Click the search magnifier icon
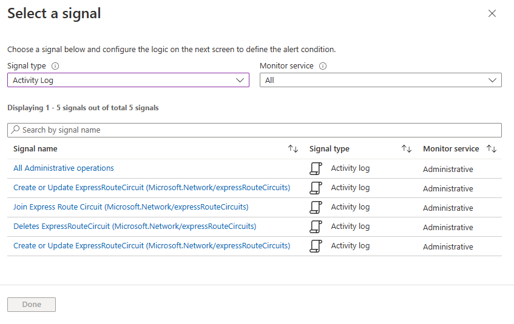The image size is (514, 324). point(15,130)
